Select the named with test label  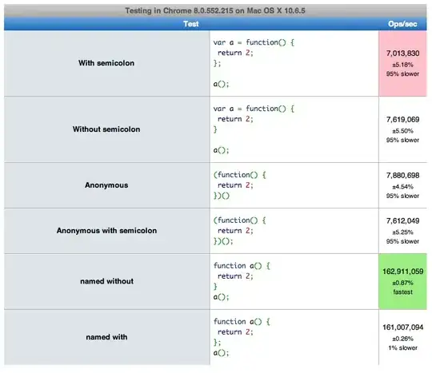(x=106, y=337)
